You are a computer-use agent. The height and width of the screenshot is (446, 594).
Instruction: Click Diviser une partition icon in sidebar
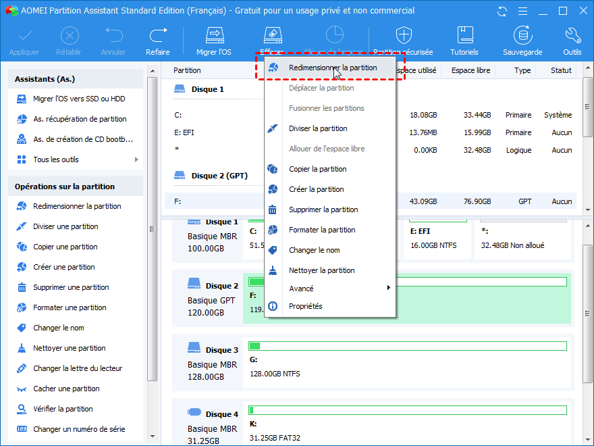click(22, 226)
